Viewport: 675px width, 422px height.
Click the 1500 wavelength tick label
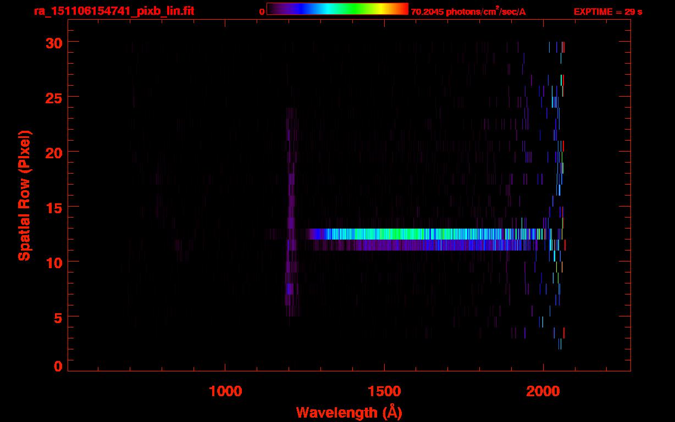tap(384, 391)
